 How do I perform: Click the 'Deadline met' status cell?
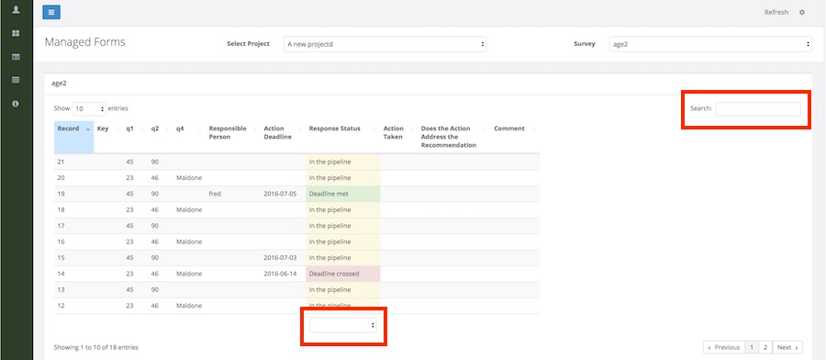tap(343, 194)
